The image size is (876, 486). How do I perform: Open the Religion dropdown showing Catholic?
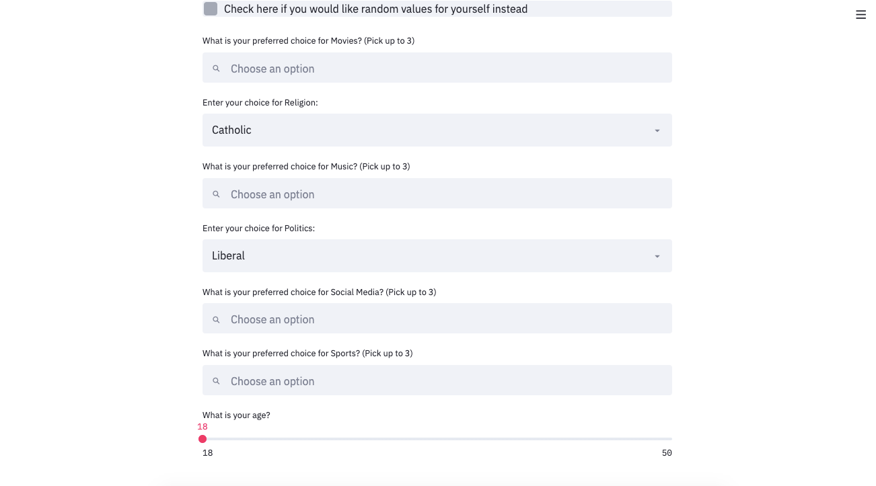(x=437, y=130)
